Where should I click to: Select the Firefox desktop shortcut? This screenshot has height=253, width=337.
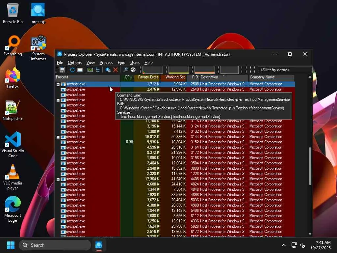[x=13, y=78]
